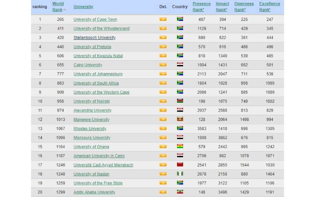Open details icon for University of Nairobi
Viewport: 315px width, 197px height.
tap(163, 101)
